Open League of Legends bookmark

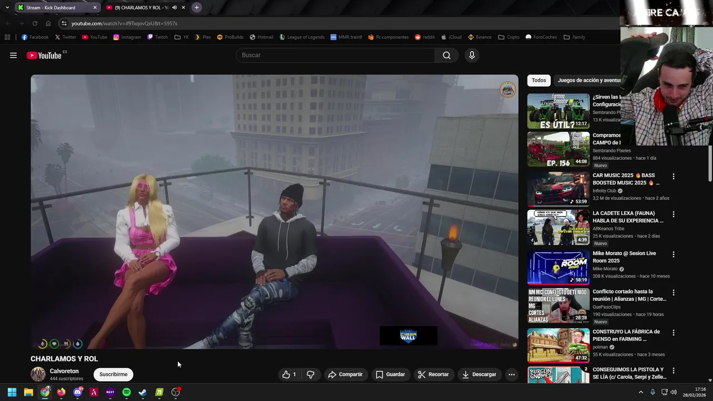click(301, 37)
